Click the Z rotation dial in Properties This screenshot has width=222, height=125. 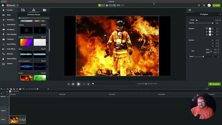coord(210,28)
